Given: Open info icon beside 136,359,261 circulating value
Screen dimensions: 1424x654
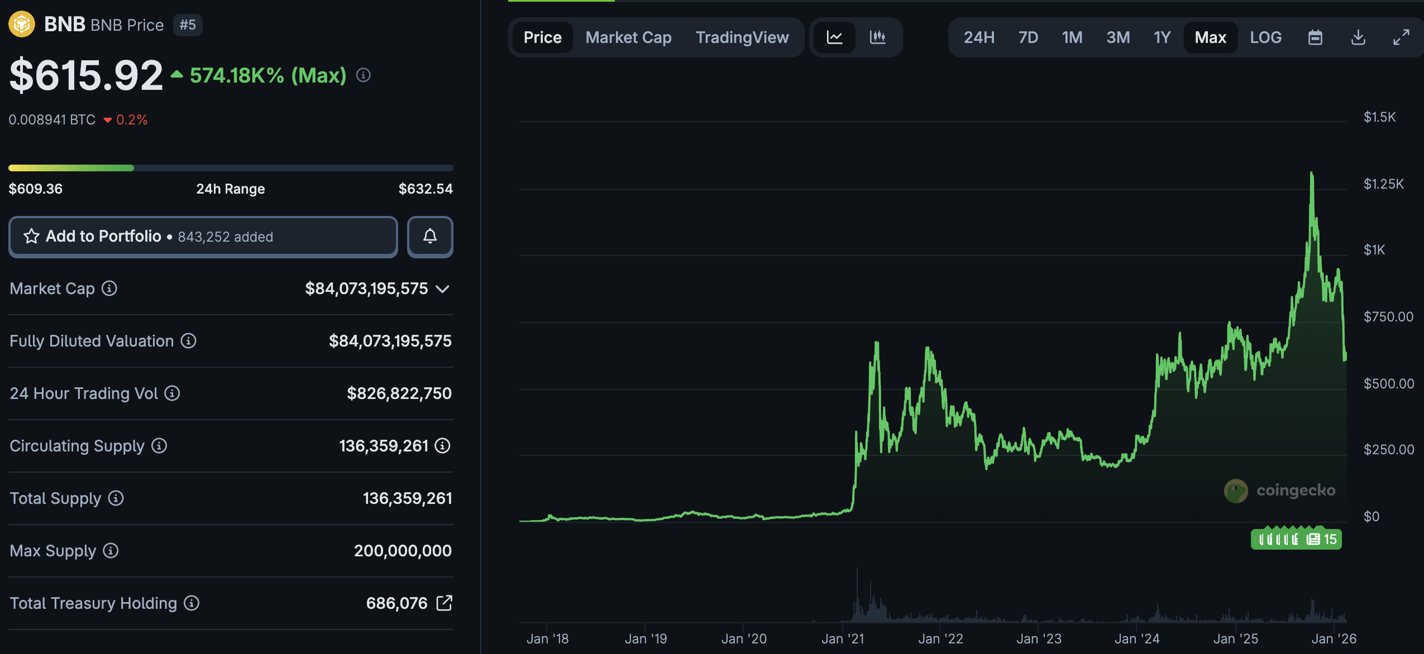Looking at the screenshot, I should (443, 446).
